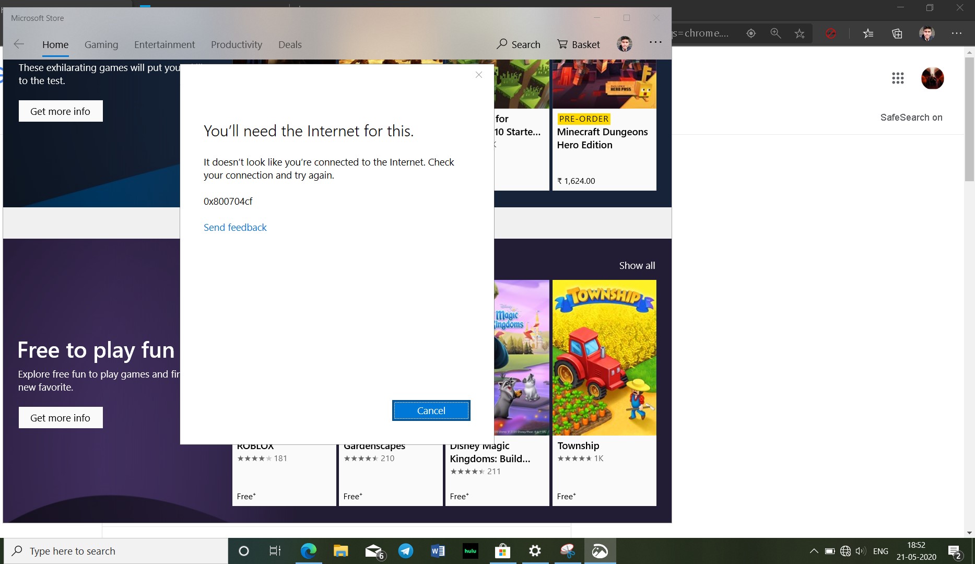Open the Home tab in Microsoft Store
Image resolution: width=975 pixels, height=564 pixels.
tap(55, 44)
